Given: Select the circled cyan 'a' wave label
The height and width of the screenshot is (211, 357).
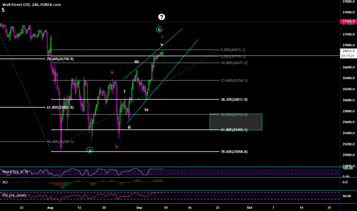Looking at the screenshot, I should [90, 150].
